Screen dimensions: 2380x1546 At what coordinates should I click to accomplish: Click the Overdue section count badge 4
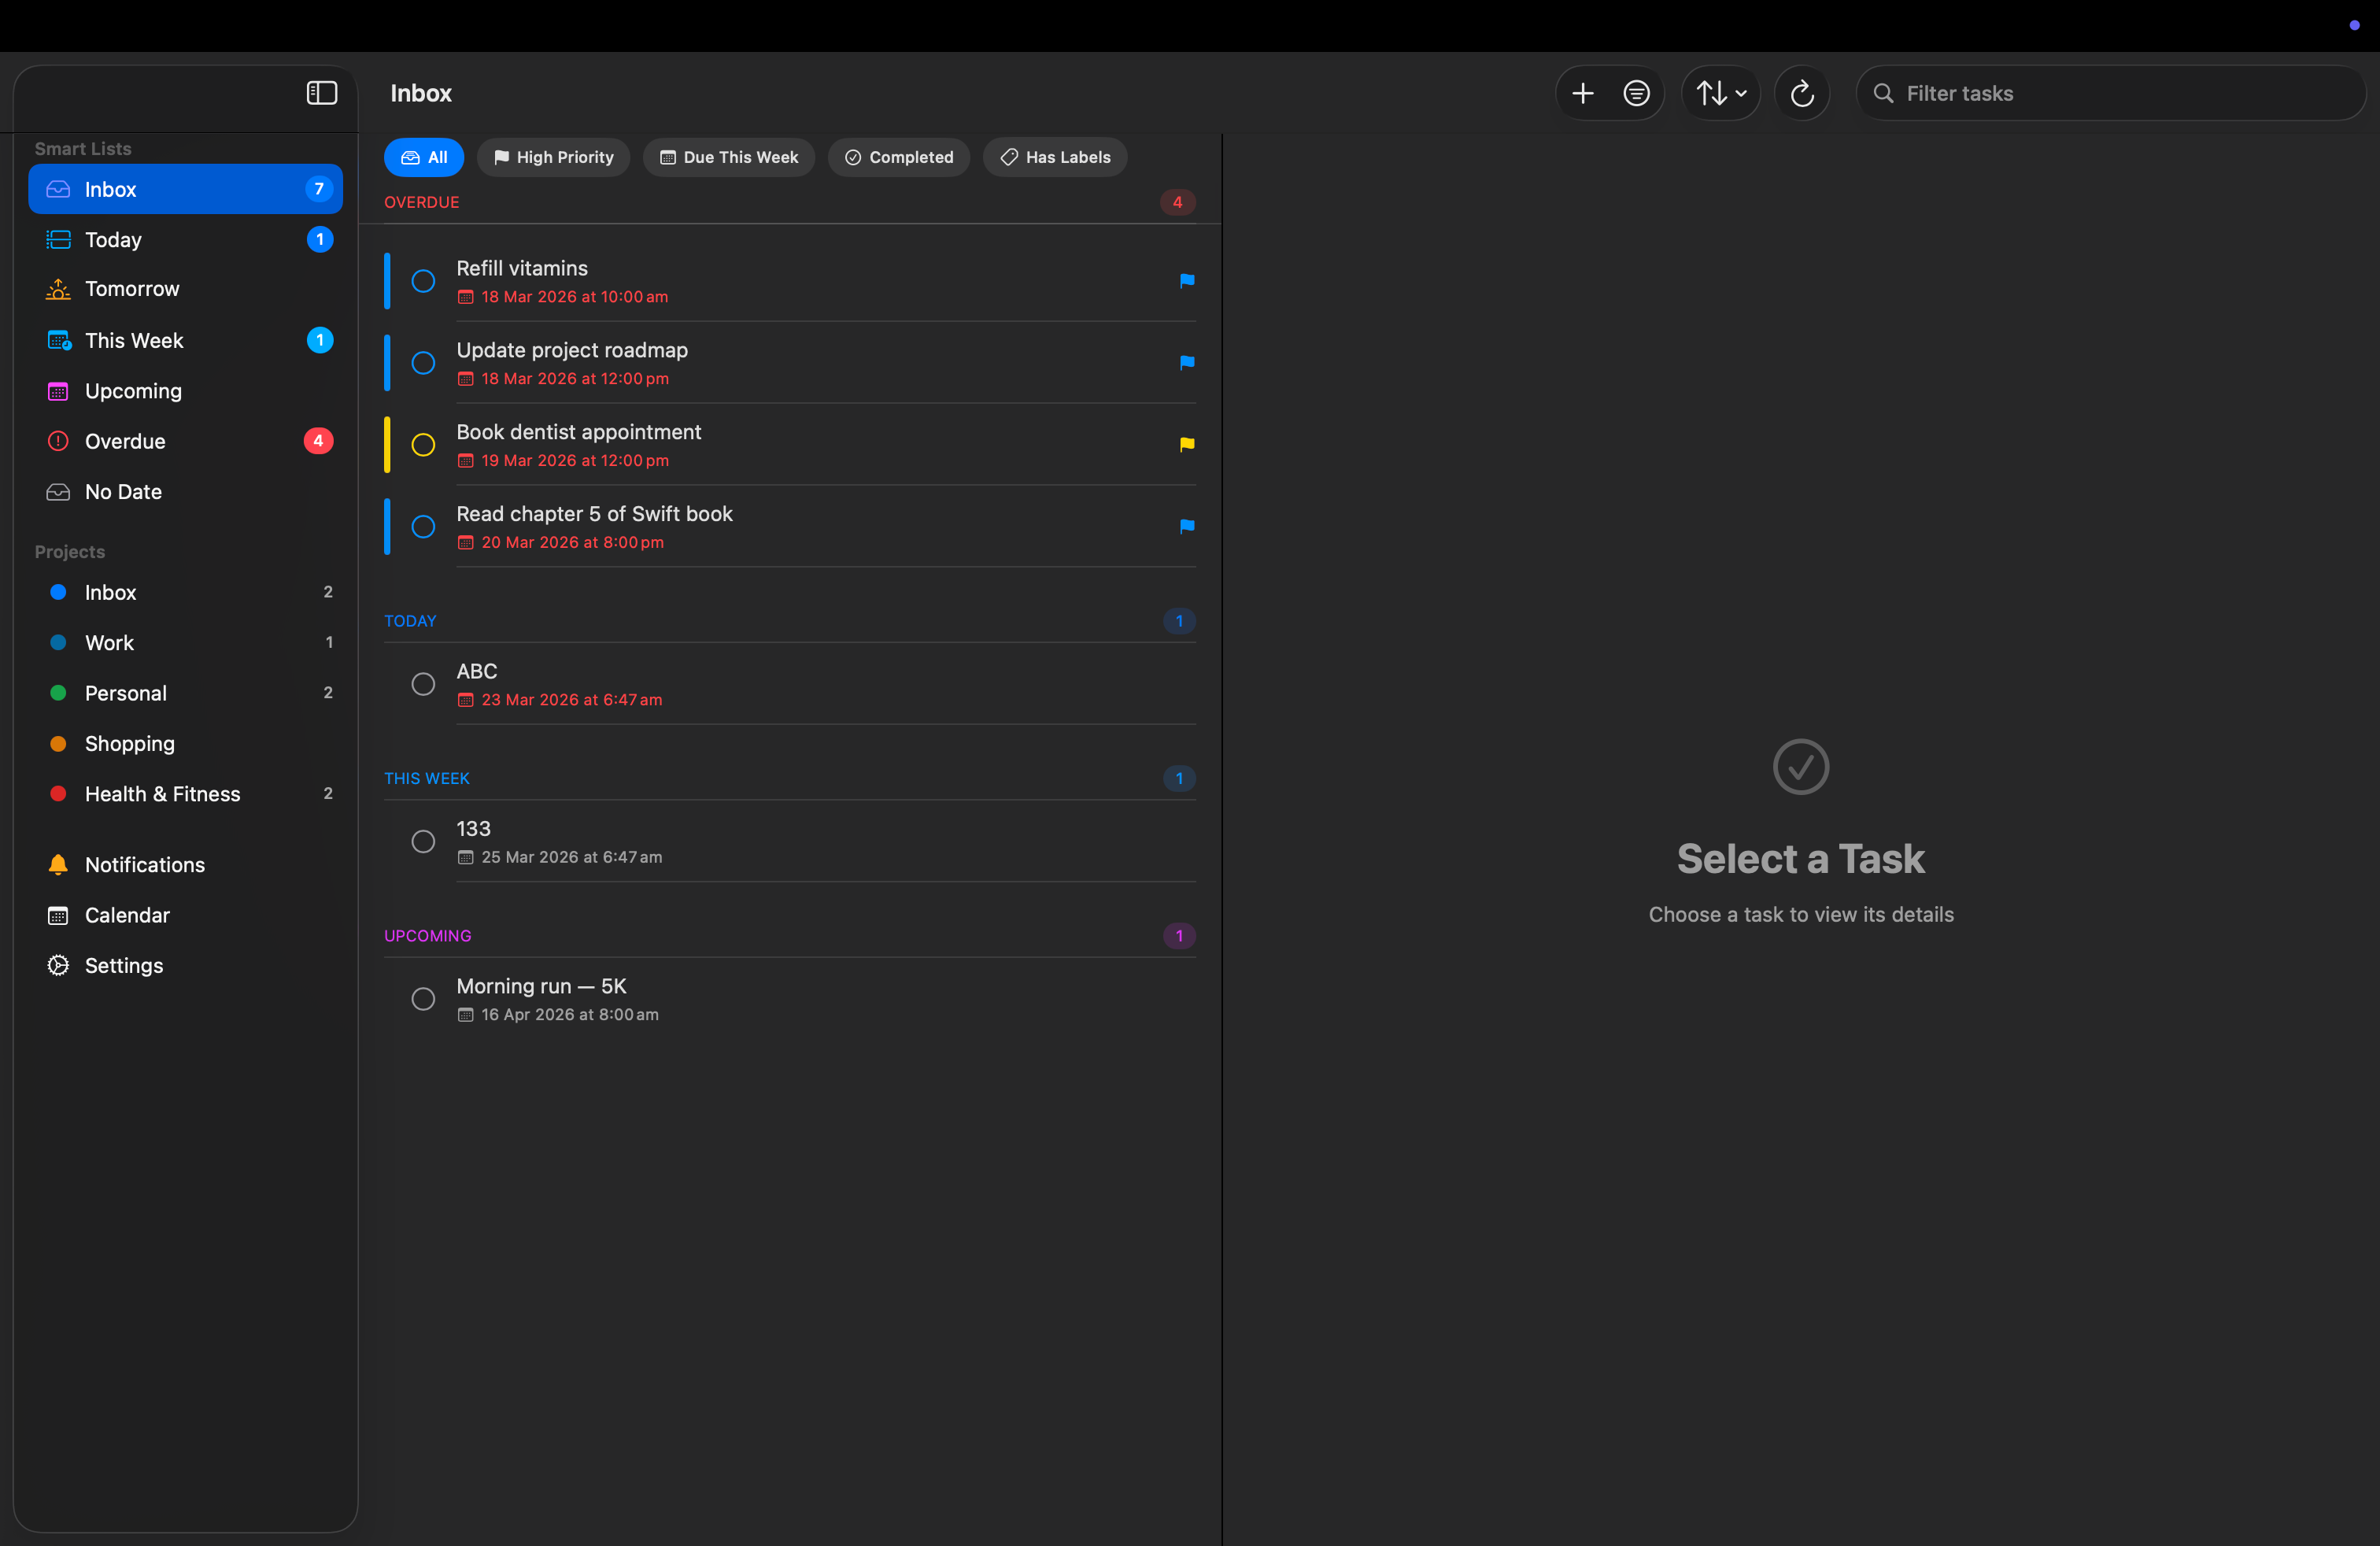[x=1178, y=202]
